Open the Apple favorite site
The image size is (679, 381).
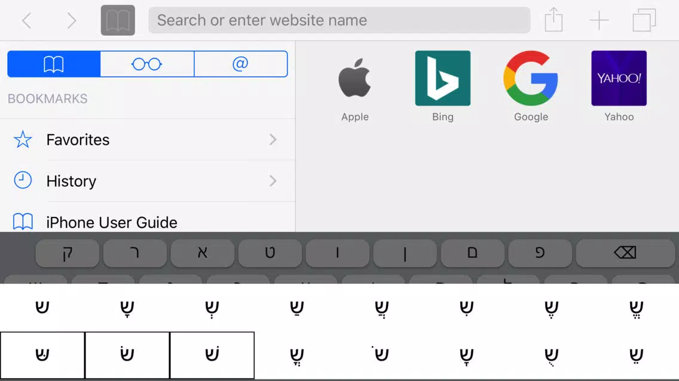coord(354,86)
